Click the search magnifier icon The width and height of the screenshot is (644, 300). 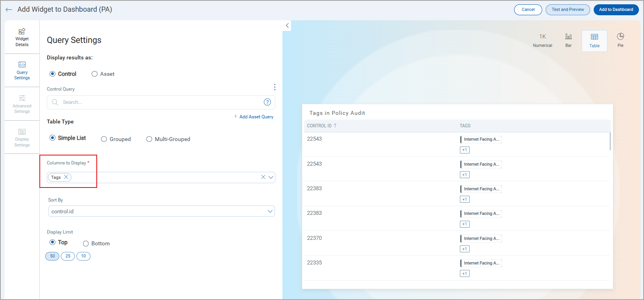[x=55, y=102]
